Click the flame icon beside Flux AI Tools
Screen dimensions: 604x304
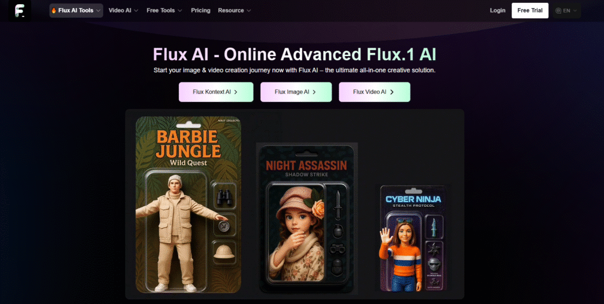(54, 11)
